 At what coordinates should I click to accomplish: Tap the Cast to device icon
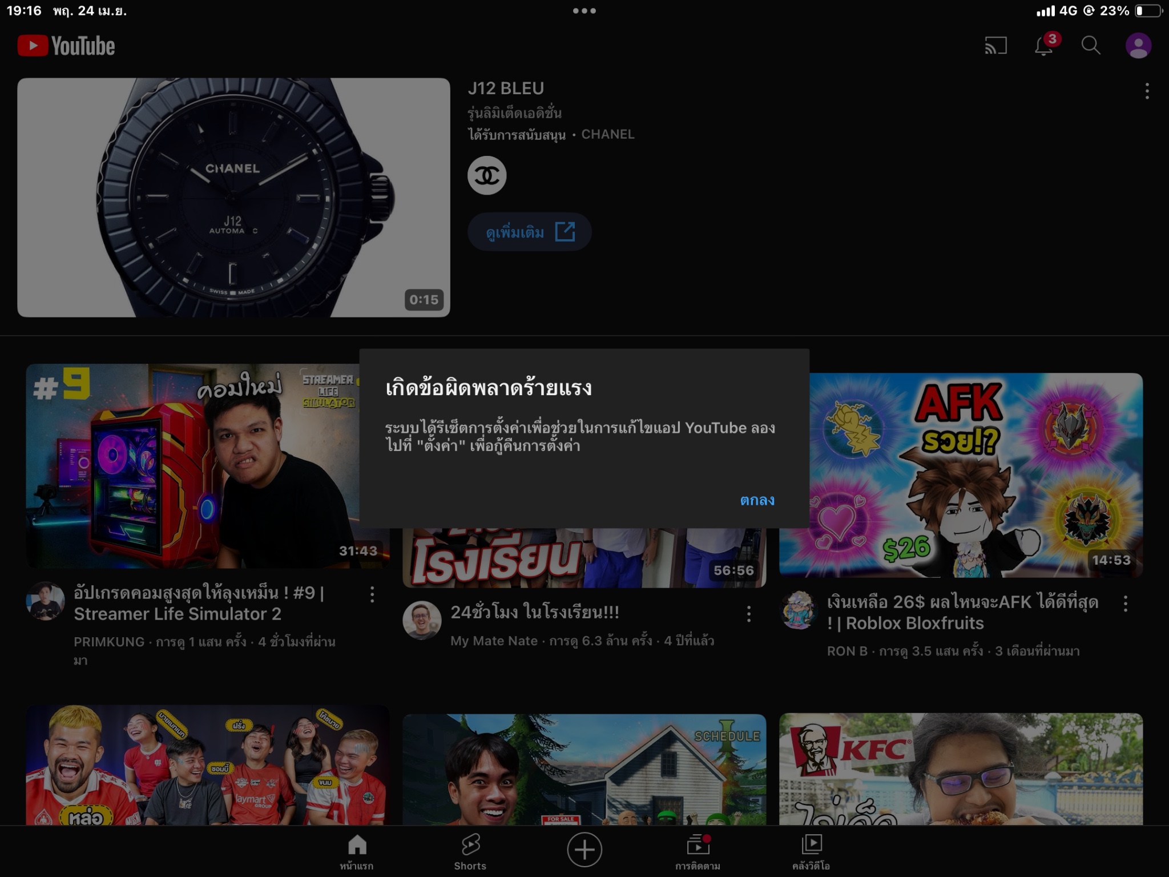(x=995, y=46)
